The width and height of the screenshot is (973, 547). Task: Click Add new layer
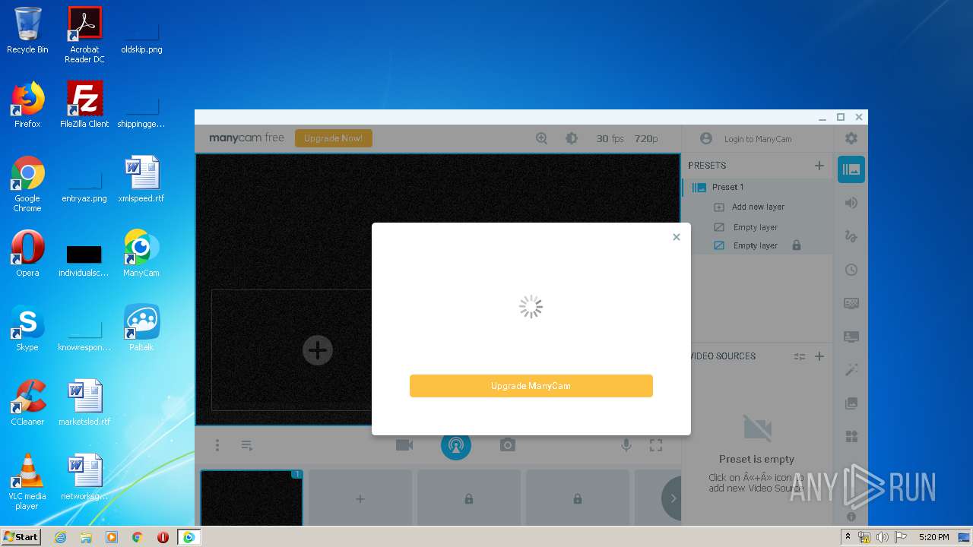pos(758,207)
